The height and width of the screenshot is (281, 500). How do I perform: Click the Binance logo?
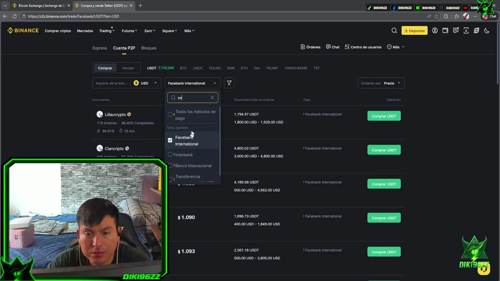coord(23,30)
